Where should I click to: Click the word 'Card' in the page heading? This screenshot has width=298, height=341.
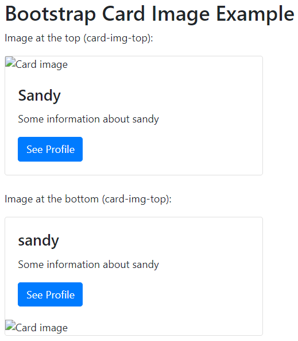pos(123,14)
